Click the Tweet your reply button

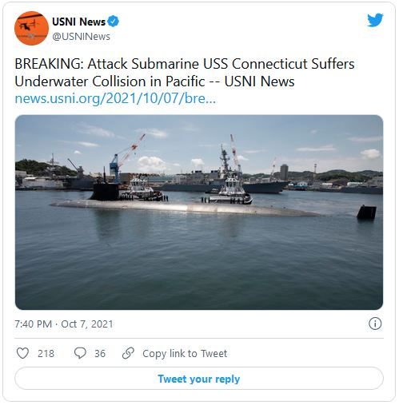(x=199, y=379)
